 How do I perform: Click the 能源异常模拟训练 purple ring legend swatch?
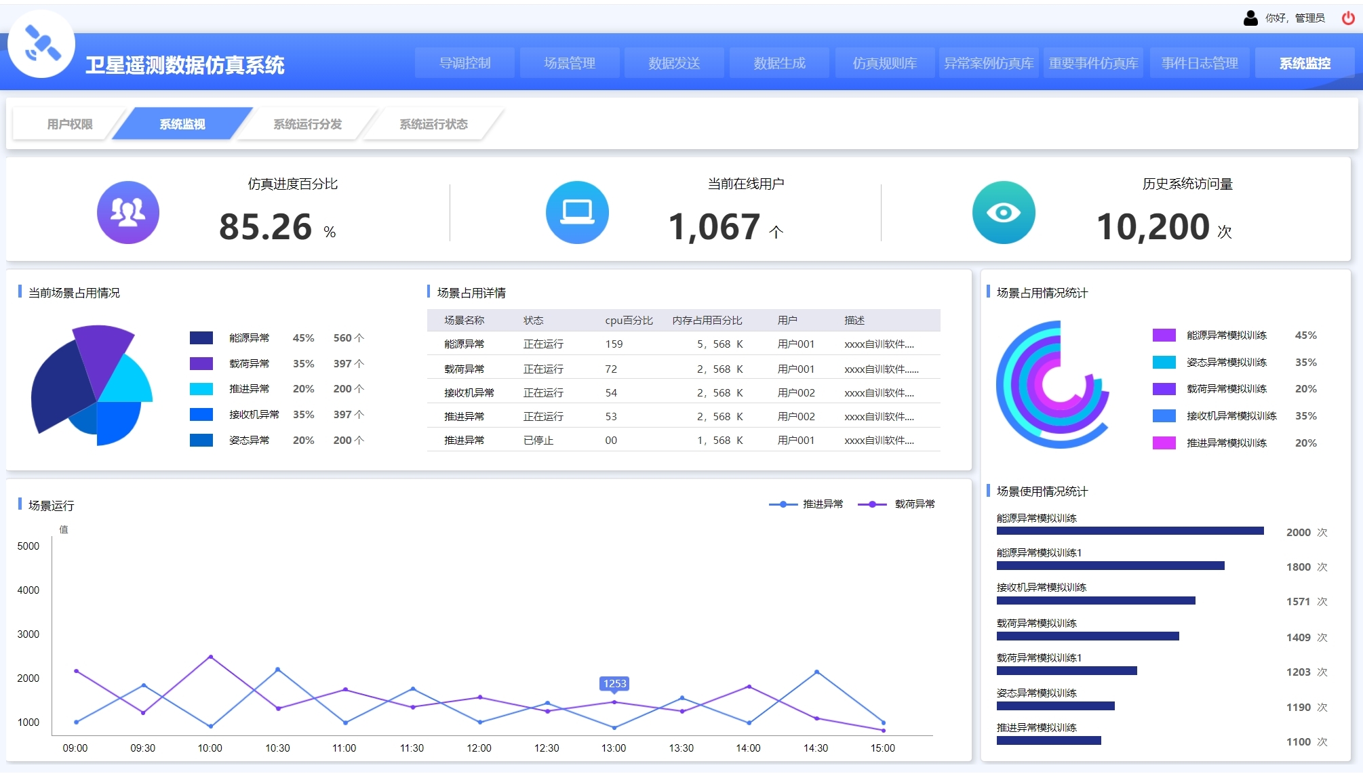tap(1164, 335)
